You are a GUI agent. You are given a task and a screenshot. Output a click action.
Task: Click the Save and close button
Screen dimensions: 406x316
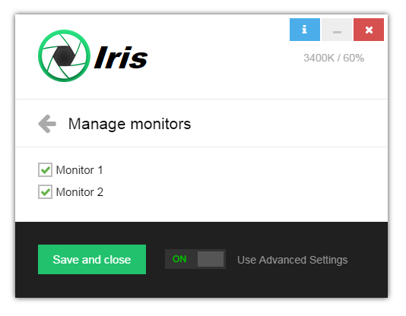pyautogui.click(x=92, y=259)
